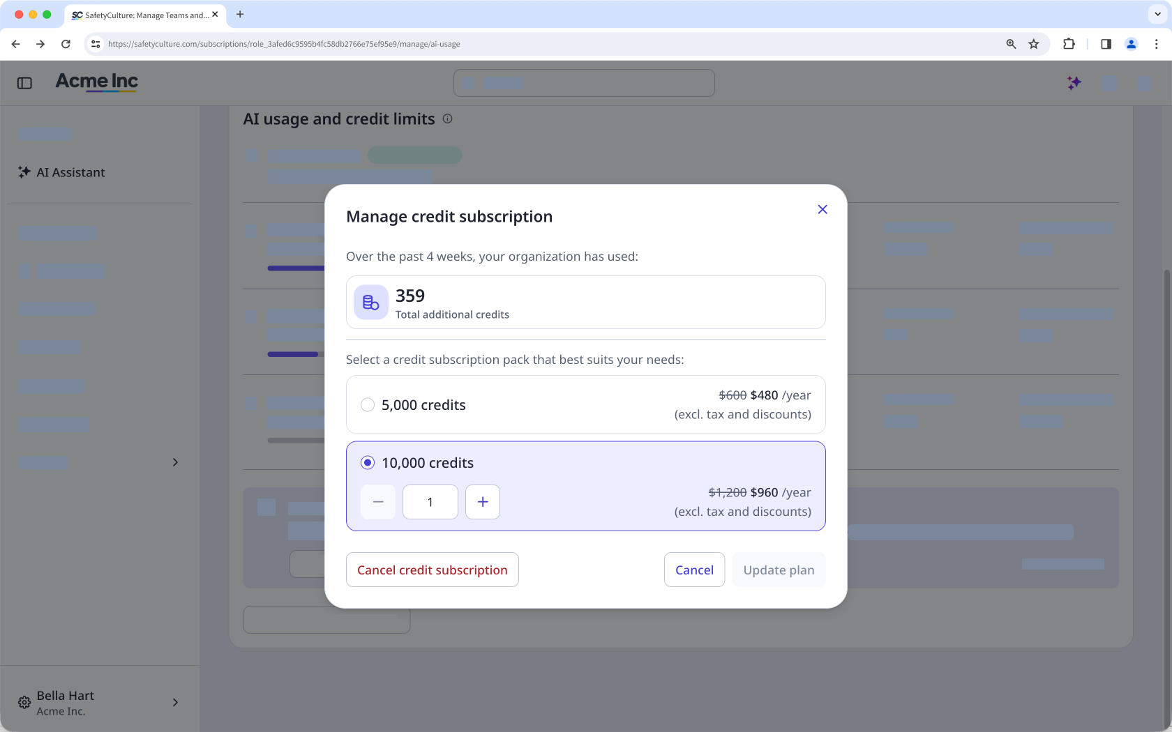The image size is (1172, 732).
Task: Click the zoom magnifier icon in address bar
Action: [x=1011, y=44]
